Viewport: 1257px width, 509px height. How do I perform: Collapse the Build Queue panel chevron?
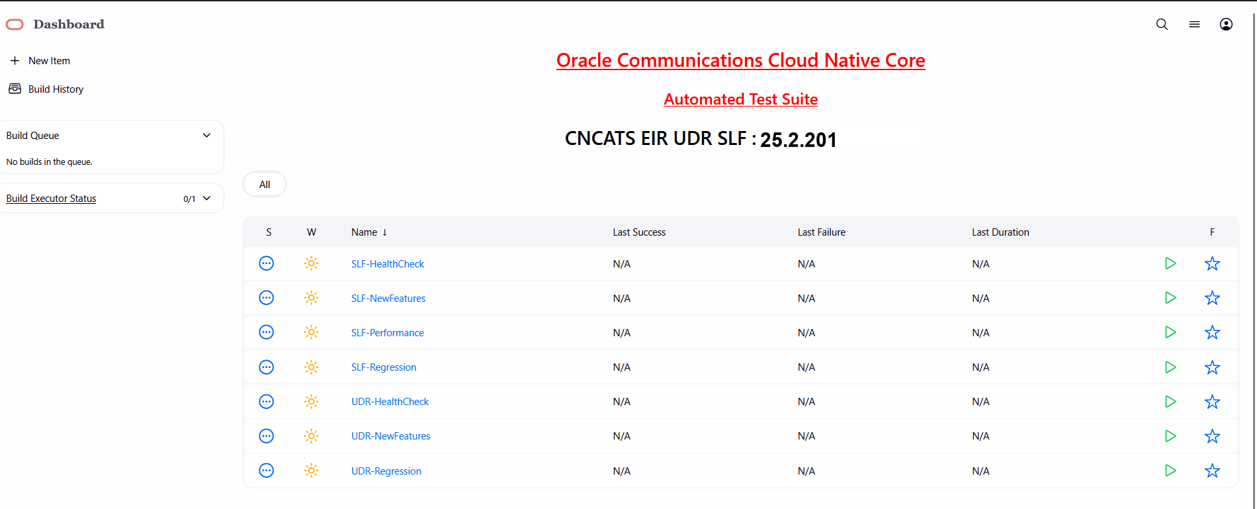206,135
